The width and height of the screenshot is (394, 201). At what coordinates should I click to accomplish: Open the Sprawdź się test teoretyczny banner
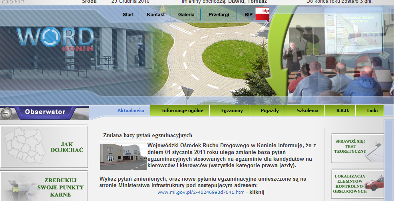click(x=357, y=148)
